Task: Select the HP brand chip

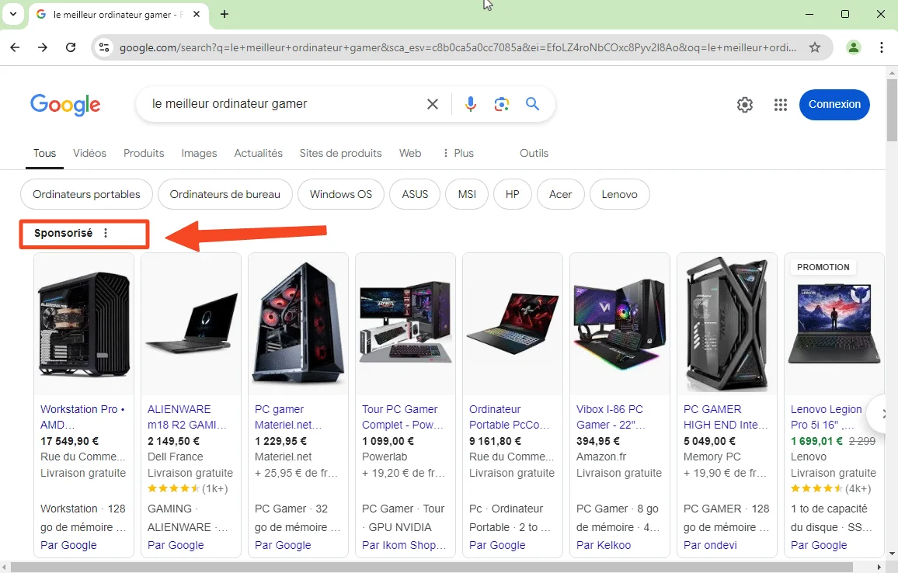Action: (x=513, y=194)
